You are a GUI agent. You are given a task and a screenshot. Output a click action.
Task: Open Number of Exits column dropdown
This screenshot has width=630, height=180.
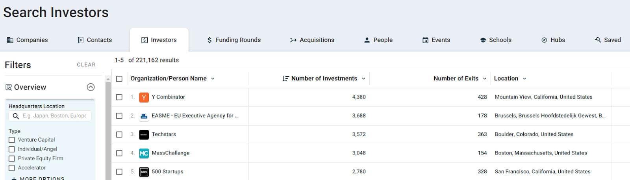[485, 79]
